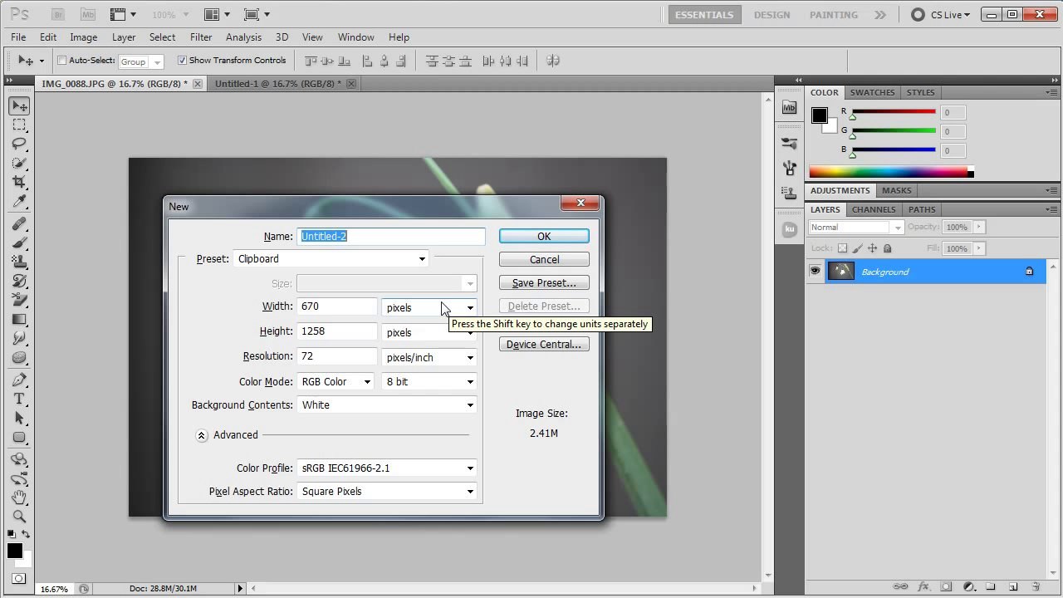Uncheck Show Transform Controls

[182, 61]
